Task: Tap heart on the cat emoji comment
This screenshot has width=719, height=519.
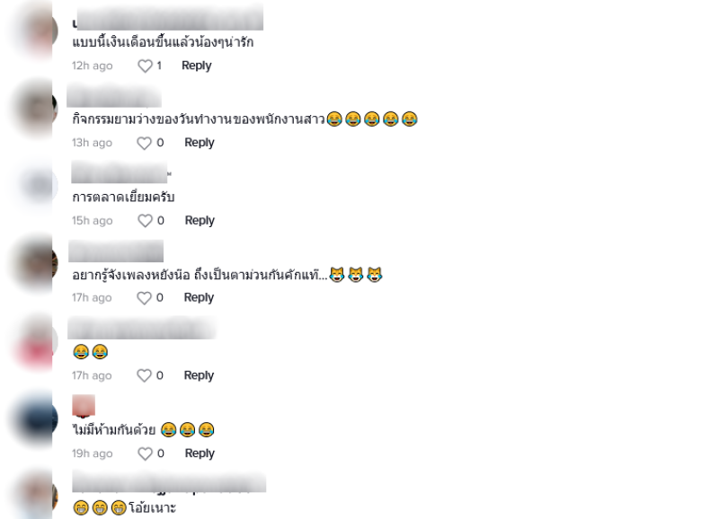Action: (x=144, y=298)
